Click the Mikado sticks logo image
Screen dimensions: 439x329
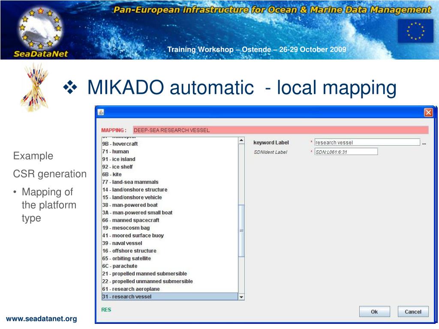pyautogui.click(x=35, y=87)
